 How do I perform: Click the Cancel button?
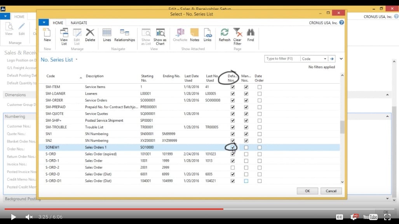(x=331, y=191)
